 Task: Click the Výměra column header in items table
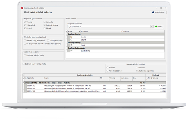click(115, 79)
